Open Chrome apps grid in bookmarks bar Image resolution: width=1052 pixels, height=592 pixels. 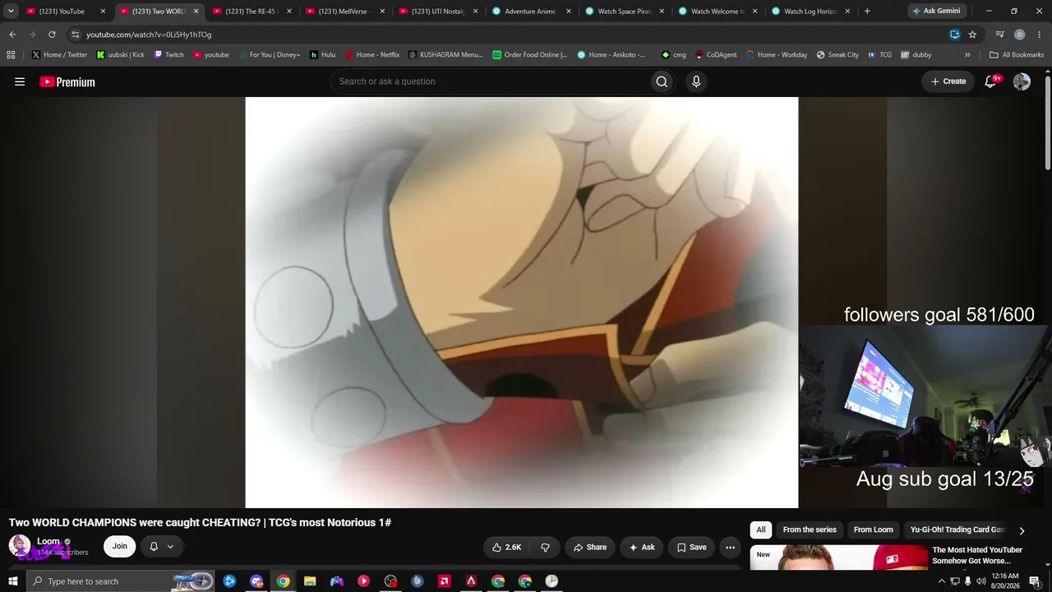pos(11,55)
